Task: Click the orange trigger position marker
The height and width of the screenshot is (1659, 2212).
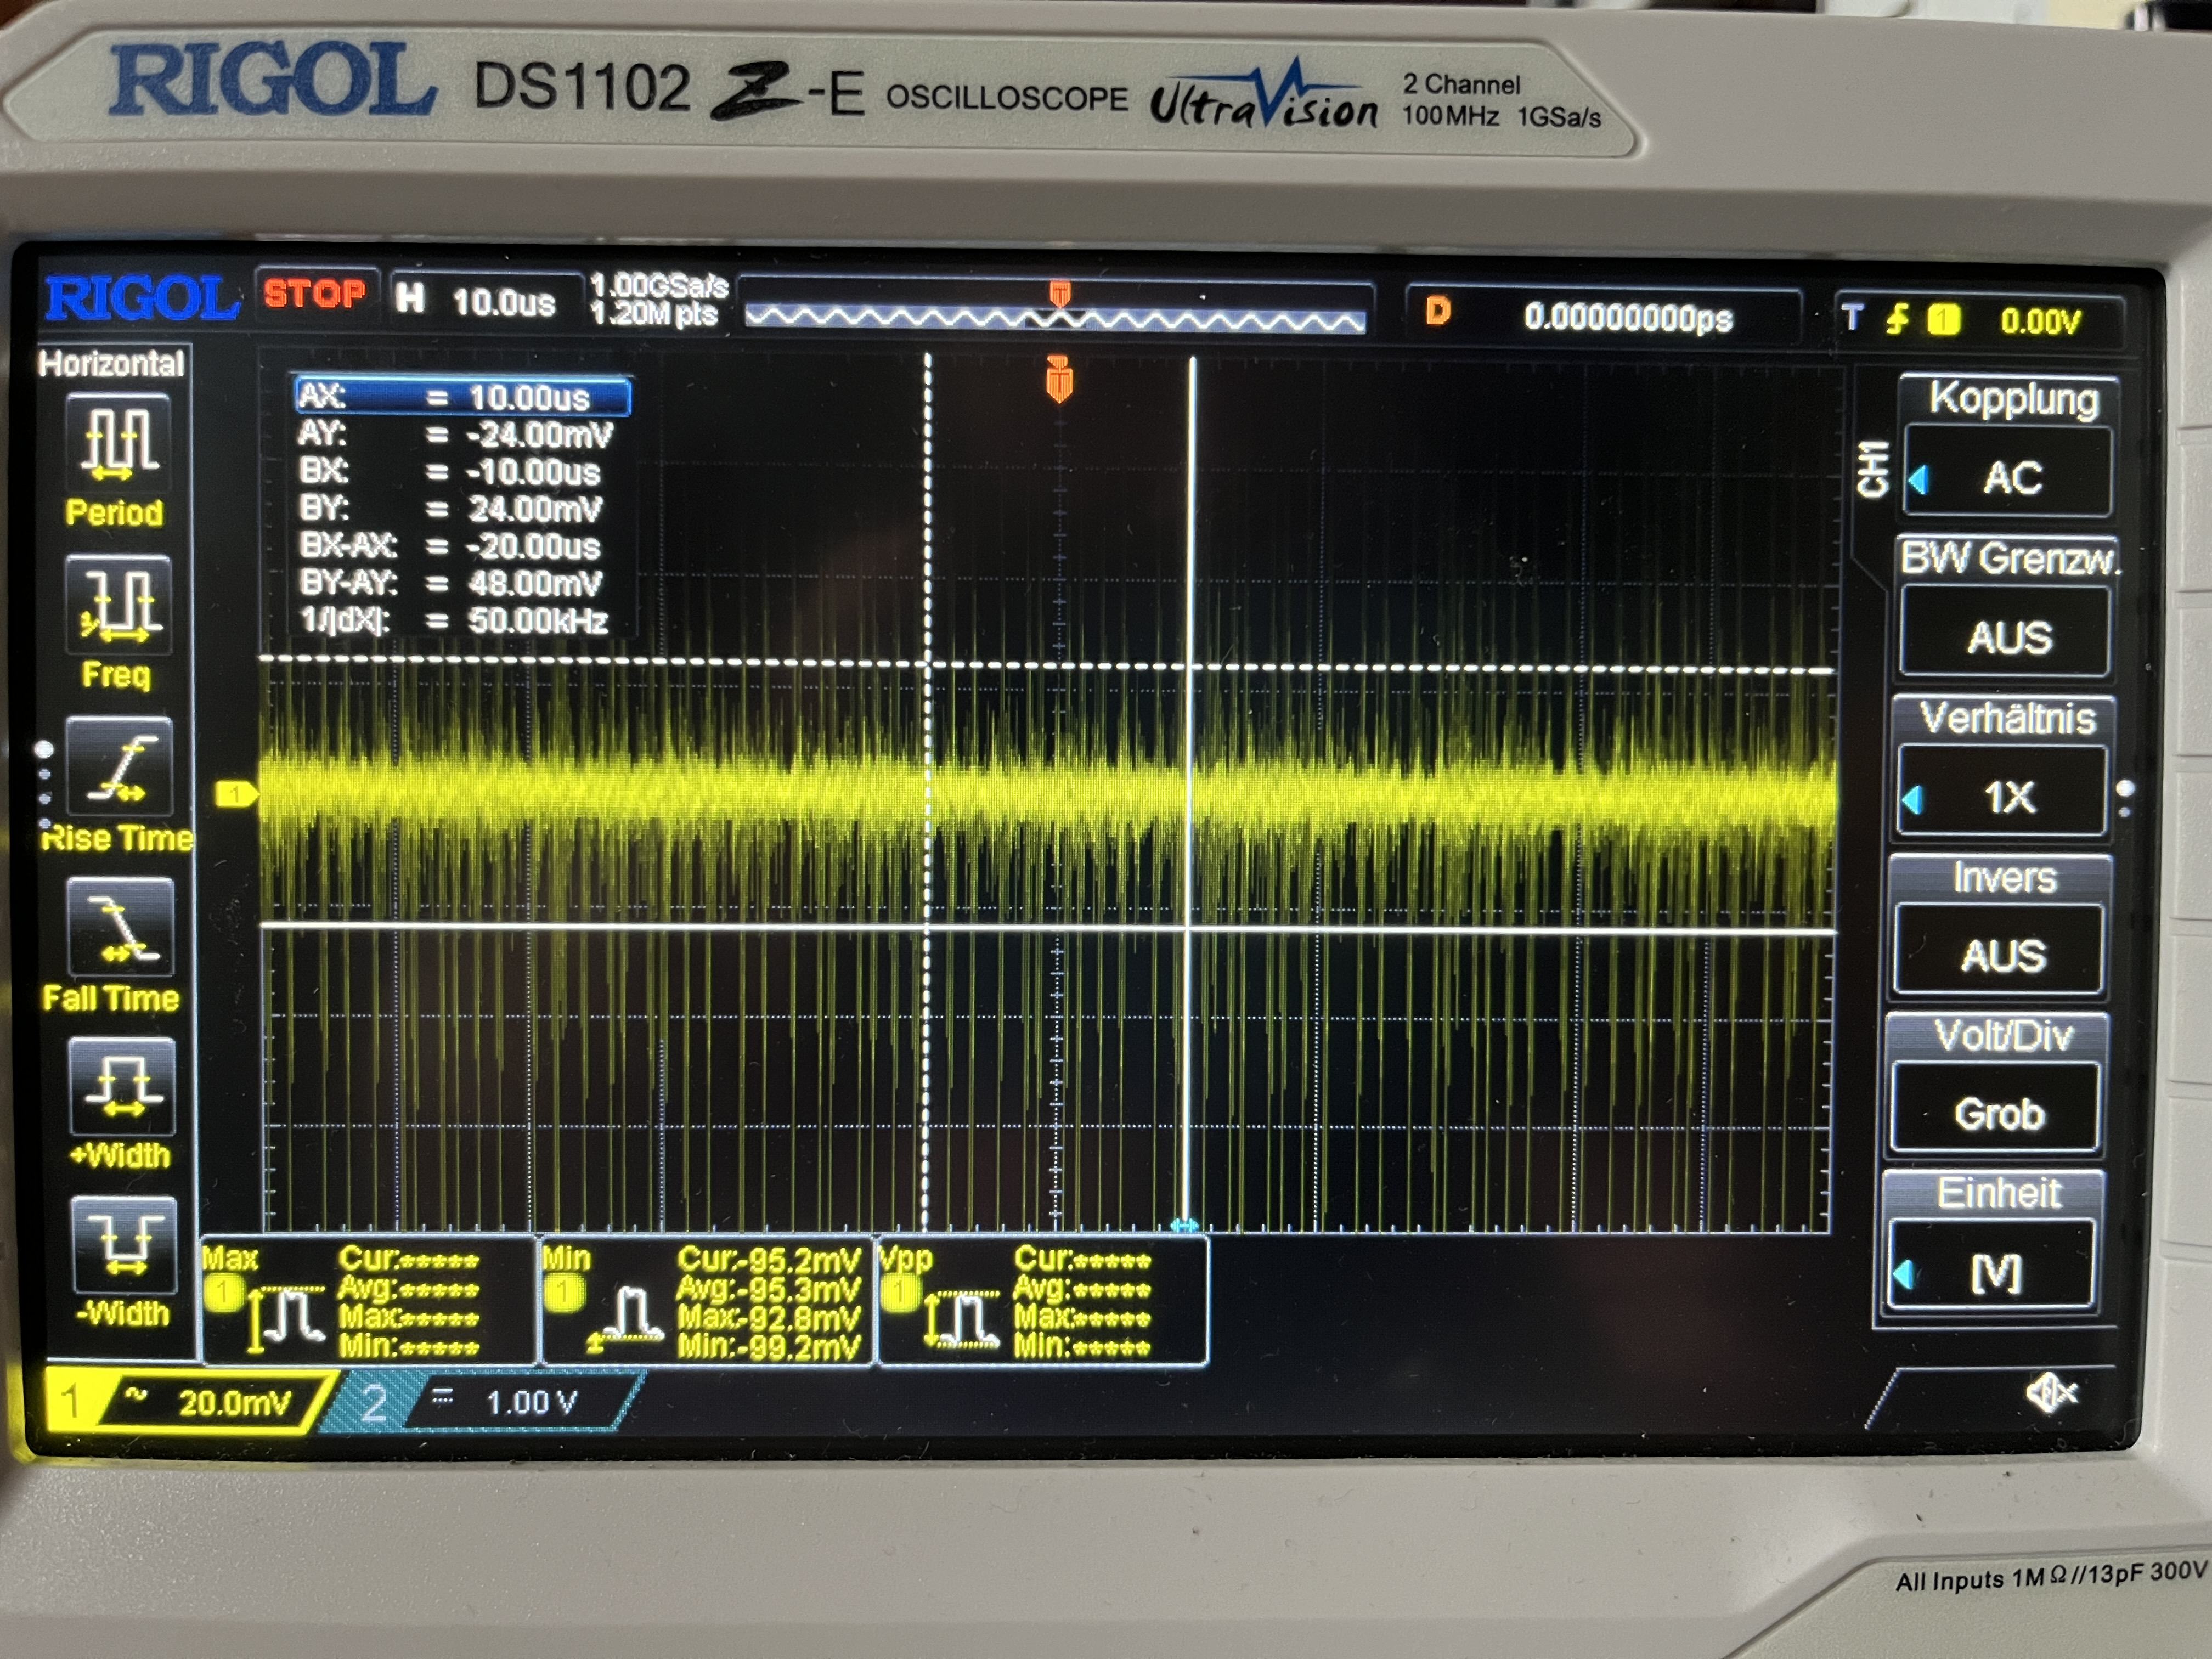Action: [x=1059, y=380]
